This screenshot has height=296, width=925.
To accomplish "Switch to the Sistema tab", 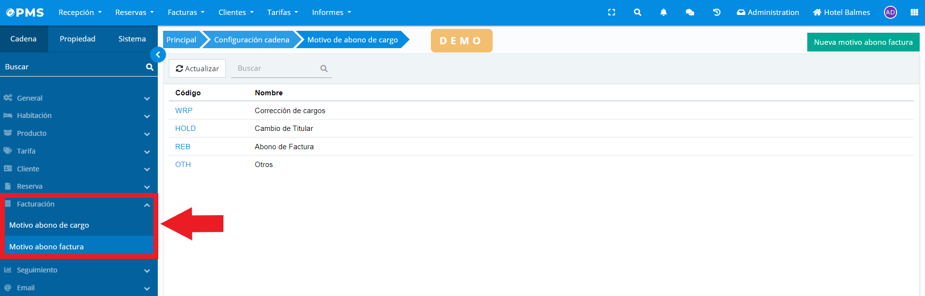I will click(132, 39).
